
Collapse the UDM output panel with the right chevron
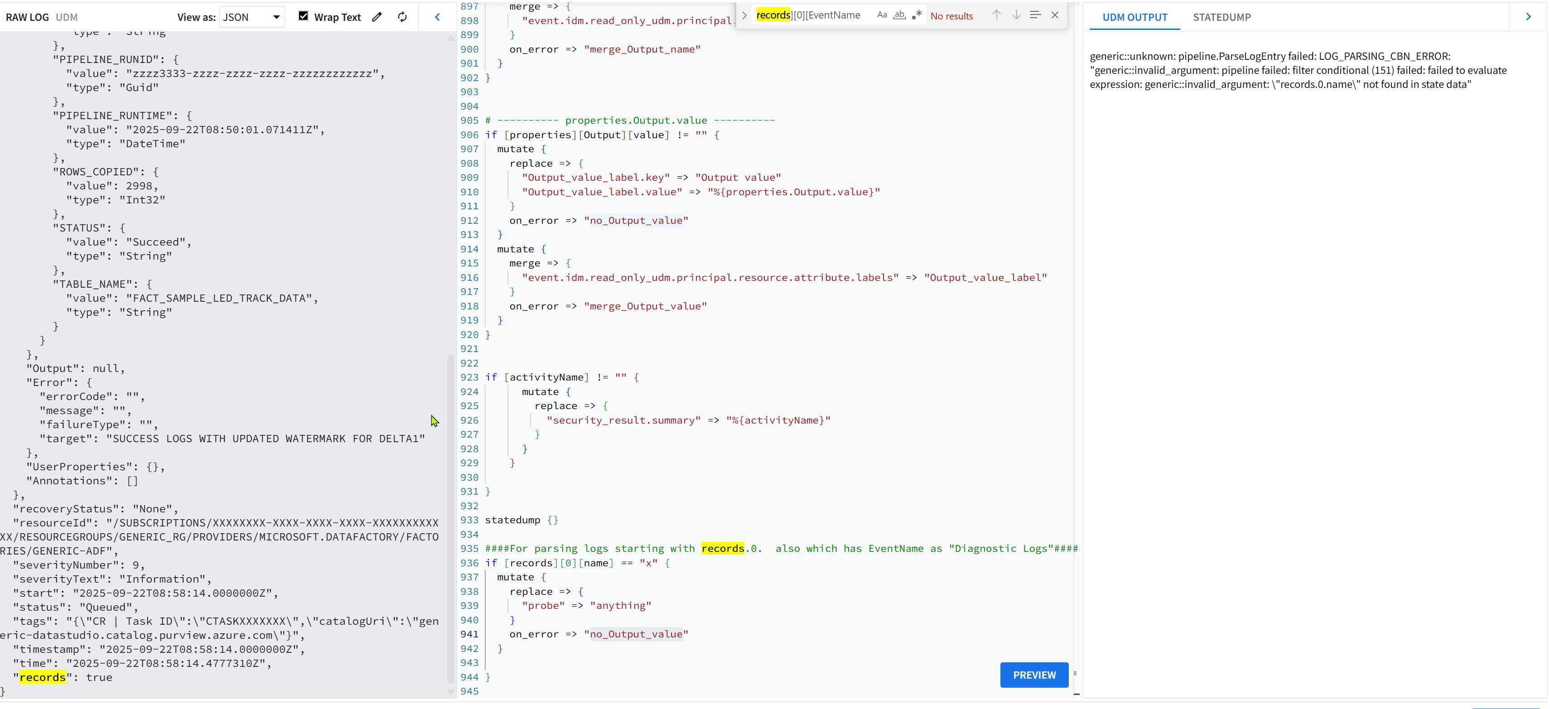click(1528, 17)
